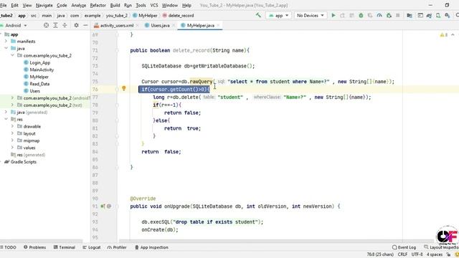
Task: Expand the mipmap folder
Action: 12,140
